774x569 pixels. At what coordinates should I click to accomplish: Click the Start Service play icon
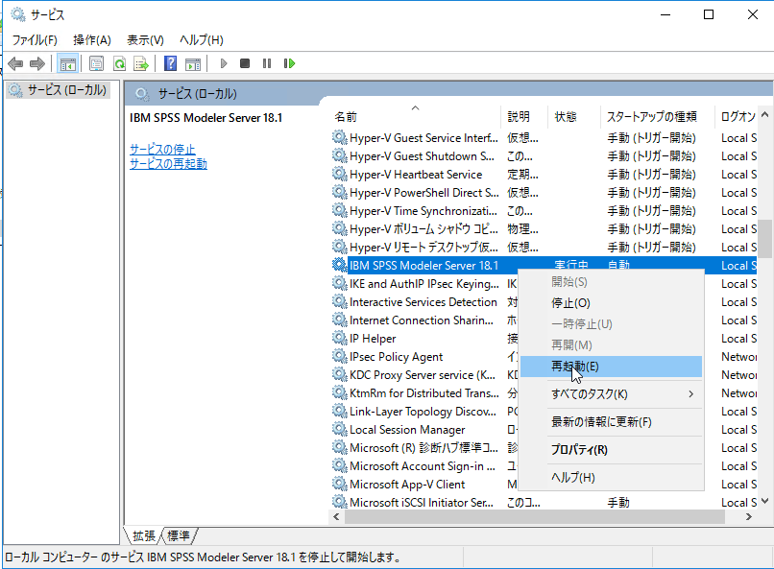pos(224,63)
